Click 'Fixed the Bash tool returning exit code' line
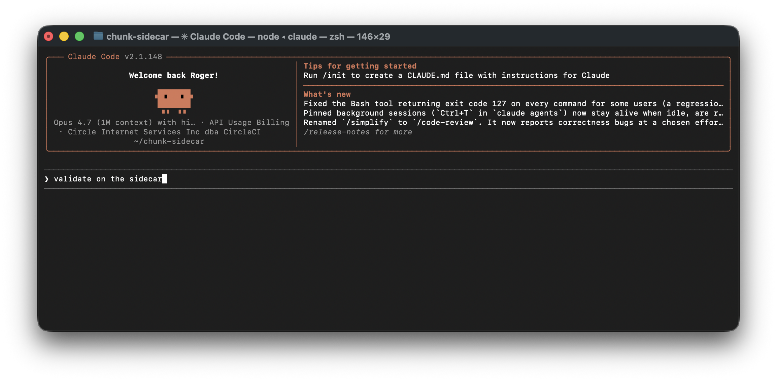The width and height of the screenshot is (777, 381). [x=513, y=104]
